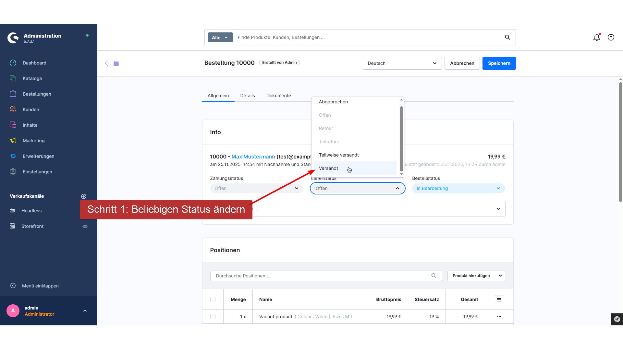
Task: Switch to the Dokumente tab
Action: [x=278, y=96]
